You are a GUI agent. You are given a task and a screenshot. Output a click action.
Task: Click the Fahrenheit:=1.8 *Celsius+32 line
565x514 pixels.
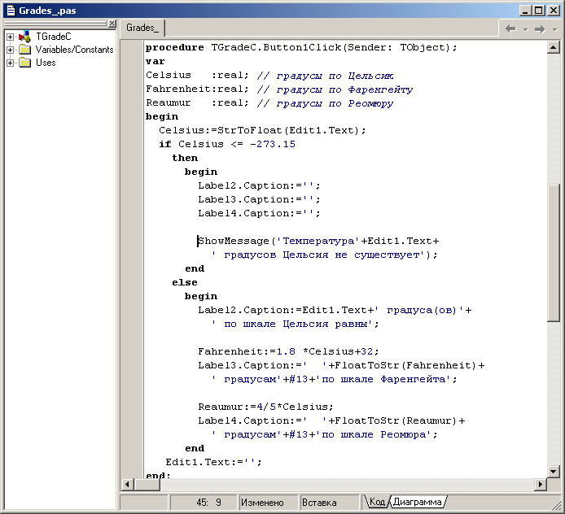[x=288, y=351]
